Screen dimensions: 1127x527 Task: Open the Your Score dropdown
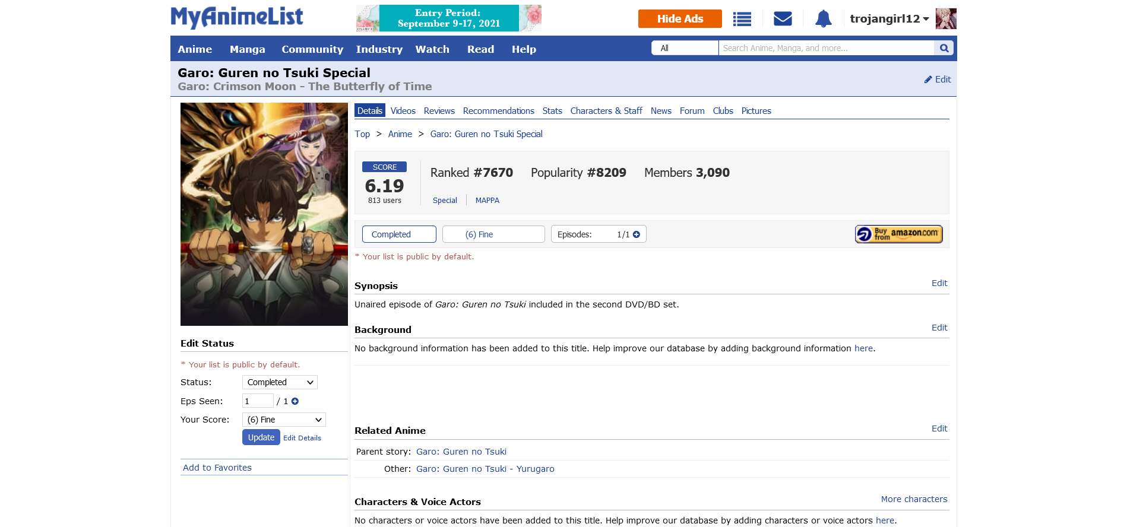(x=284, y=420)
